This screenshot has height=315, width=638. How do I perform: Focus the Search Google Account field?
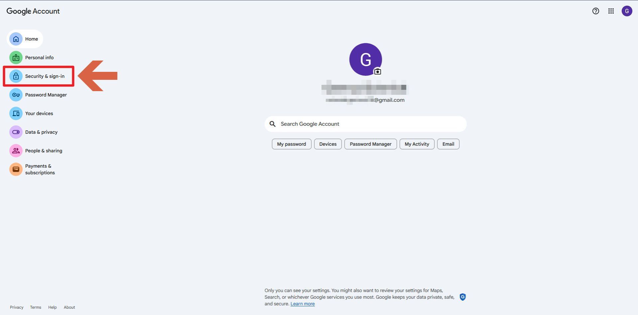pos(366,124)
